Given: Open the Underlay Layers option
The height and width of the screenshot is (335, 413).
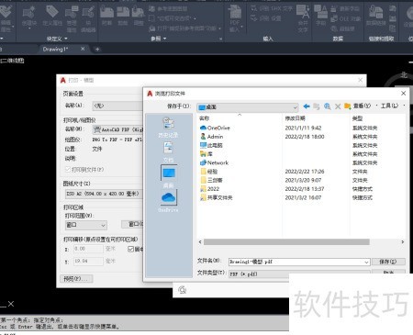Looking at the screenshot, I should (168, 9).
